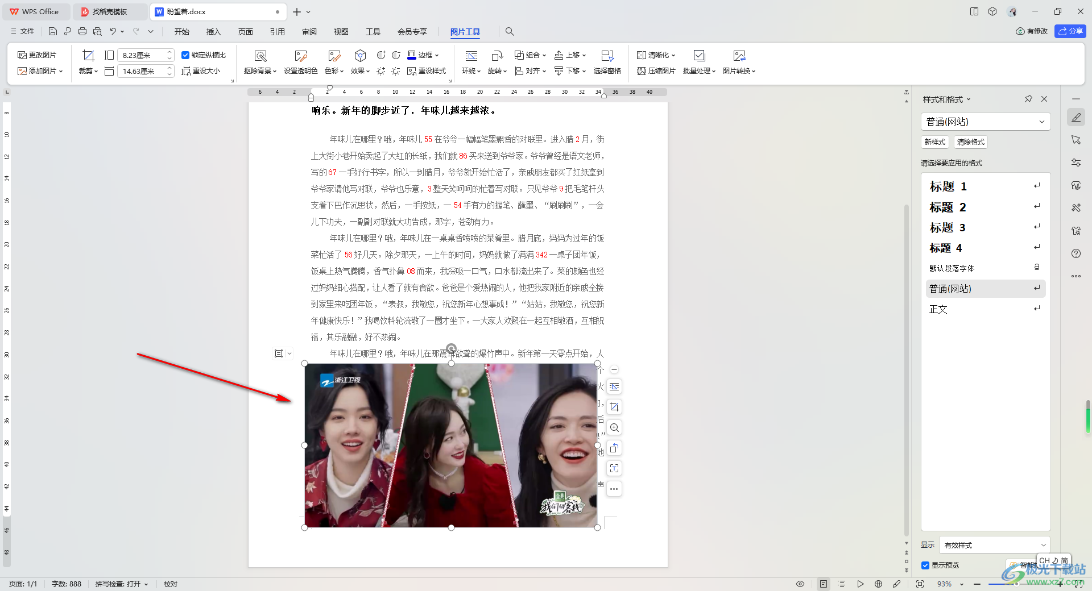Viewport: 1092px width, 591px height.
Task: Click the Set Transparent Color (设置透明色) icon
Action: tap(301, 56)
